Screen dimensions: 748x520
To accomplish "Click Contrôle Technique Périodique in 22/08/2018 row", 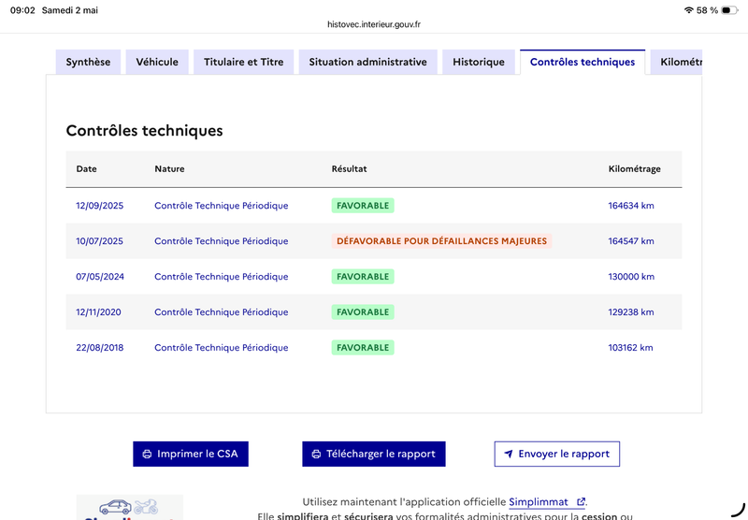I will (222, 348).
